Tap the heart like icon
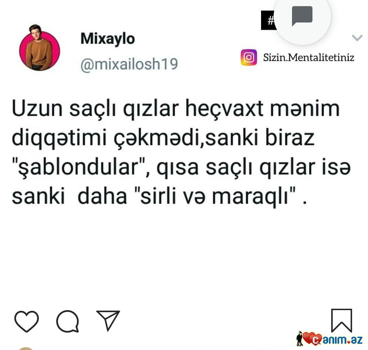Screen dimensions: 368x350 [x=27, y=321]
